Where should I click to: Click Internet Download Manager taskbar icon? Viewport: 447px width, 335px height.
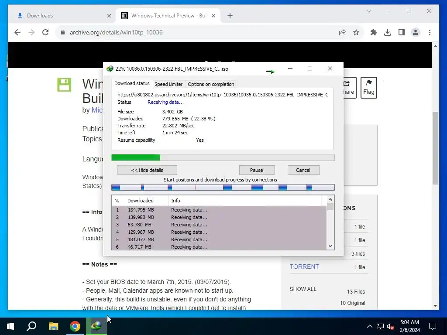tap(96, 326)
